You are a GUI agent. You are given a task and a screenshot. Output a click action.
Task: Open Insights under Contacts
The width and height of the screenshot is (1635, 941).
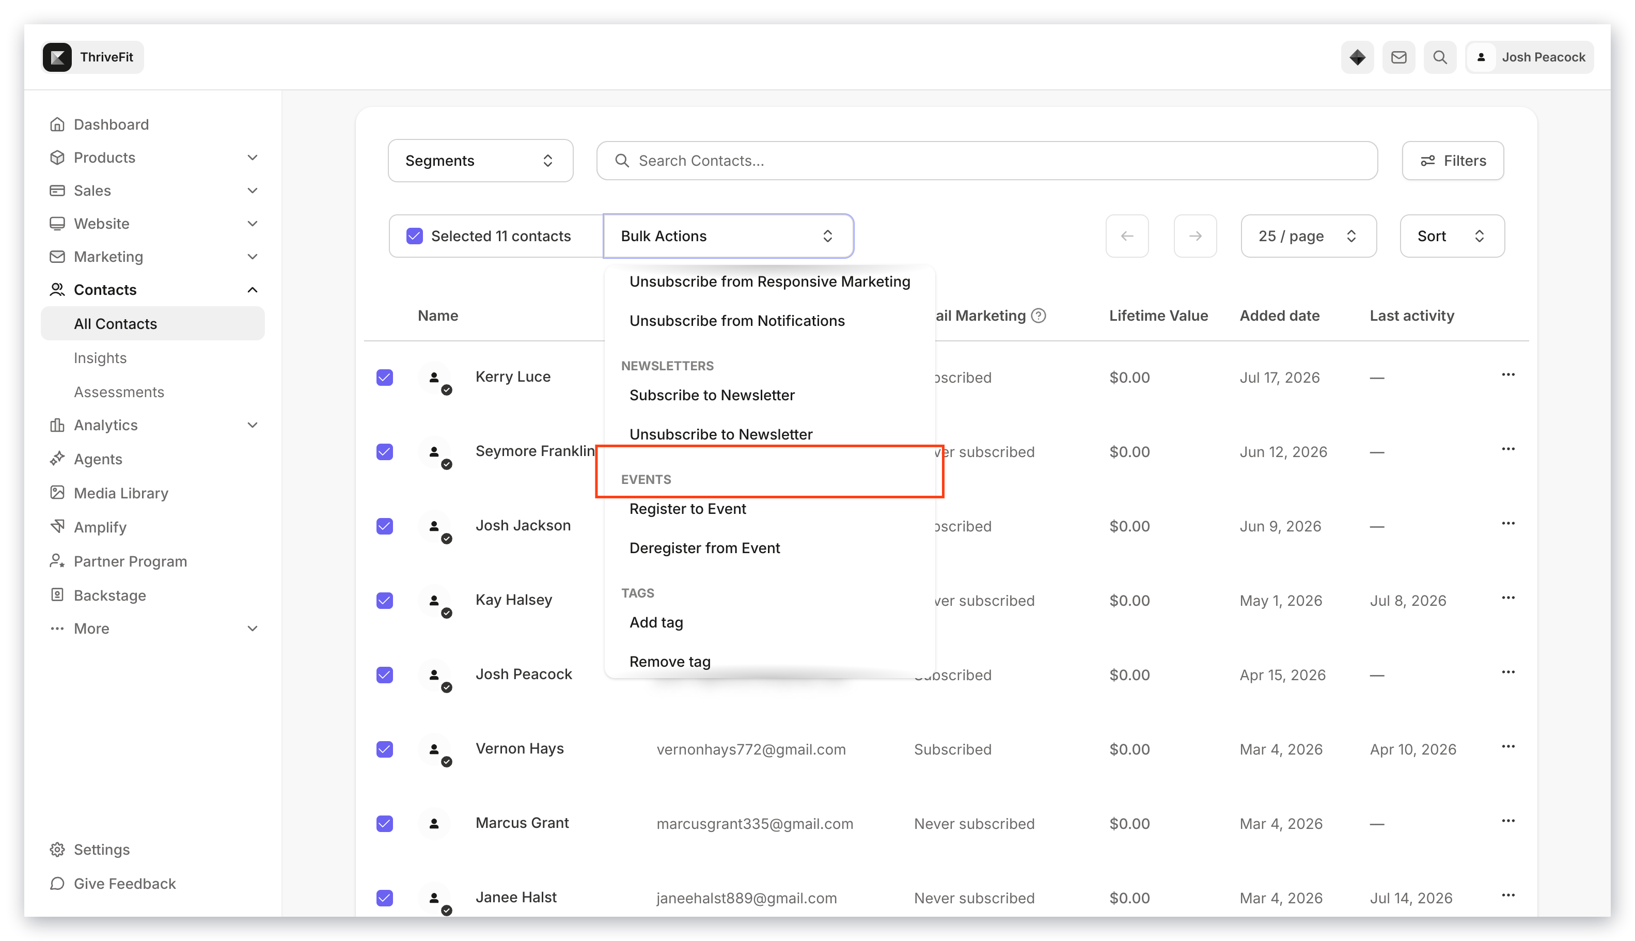point(100,357)
